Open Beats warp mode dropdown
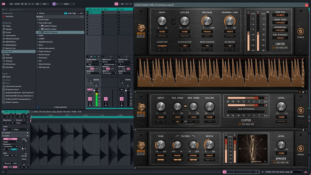311x175 pixels. click(x=10, y=142)
